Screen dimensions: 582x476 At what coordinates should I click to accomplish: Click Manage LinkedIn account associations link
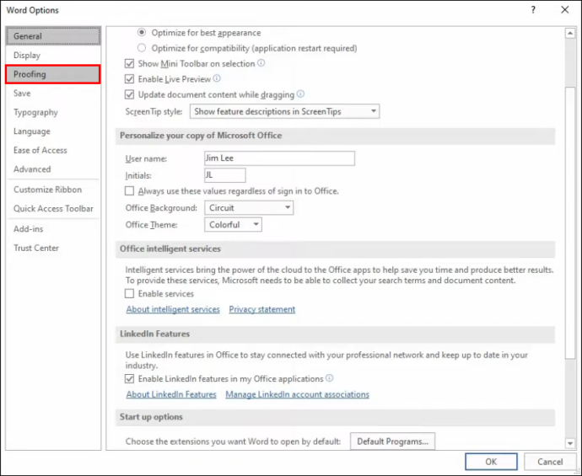tap(297, 394)
